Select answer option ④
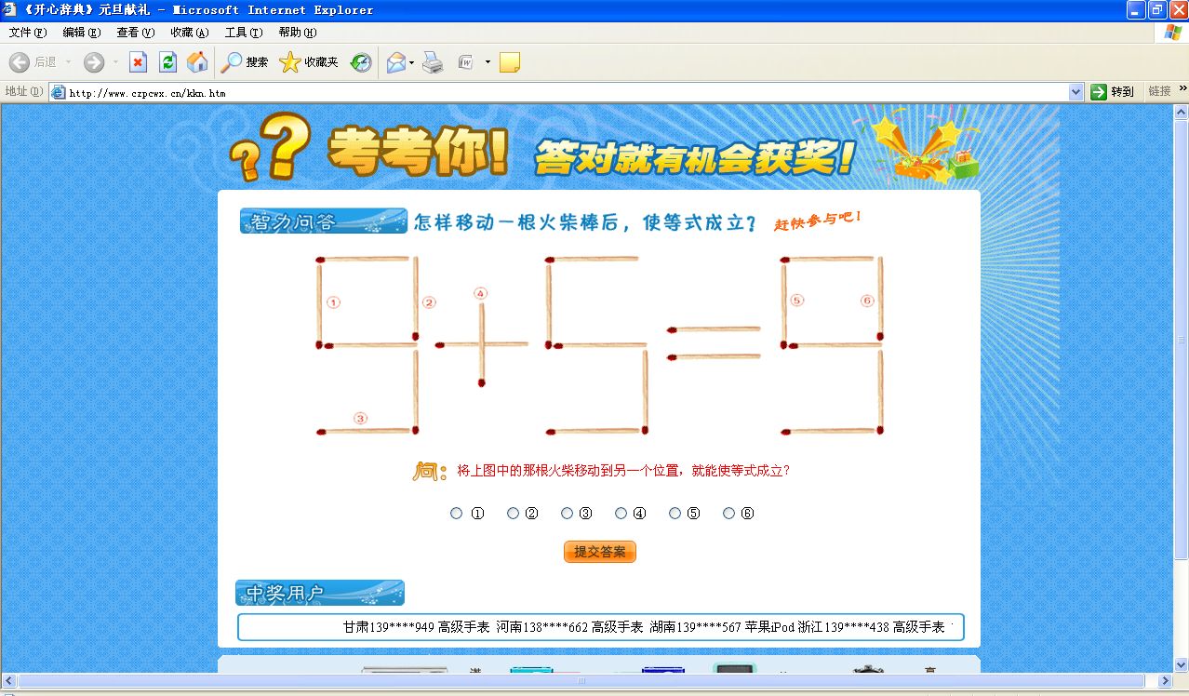This screenshot has height=696, width=1189. click(x=621, y=513)
